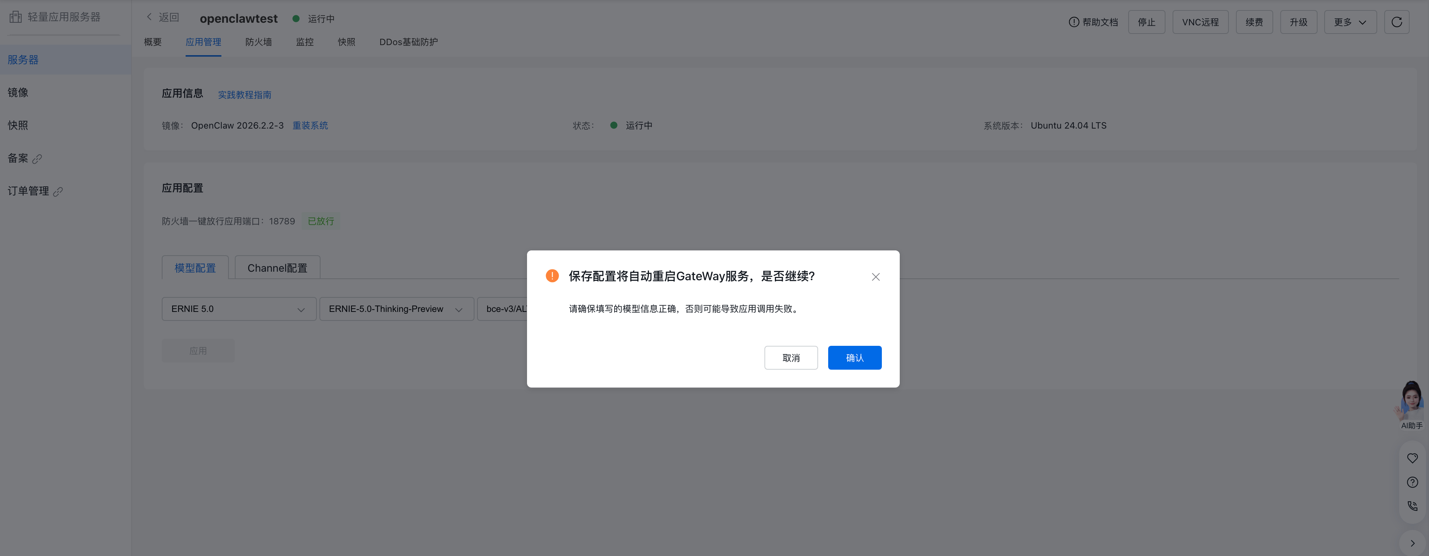Viewport: 1429px width, 556px height.
Task: Click the heart favorite icon
Action: pos(1412,458)
